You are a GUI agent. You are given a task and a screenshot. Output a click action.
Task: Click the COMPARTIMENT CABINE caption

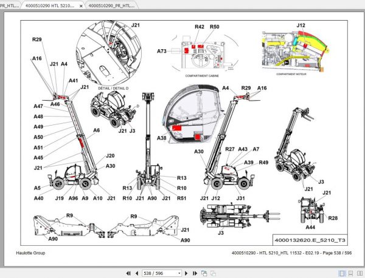(x=202, y=76)
